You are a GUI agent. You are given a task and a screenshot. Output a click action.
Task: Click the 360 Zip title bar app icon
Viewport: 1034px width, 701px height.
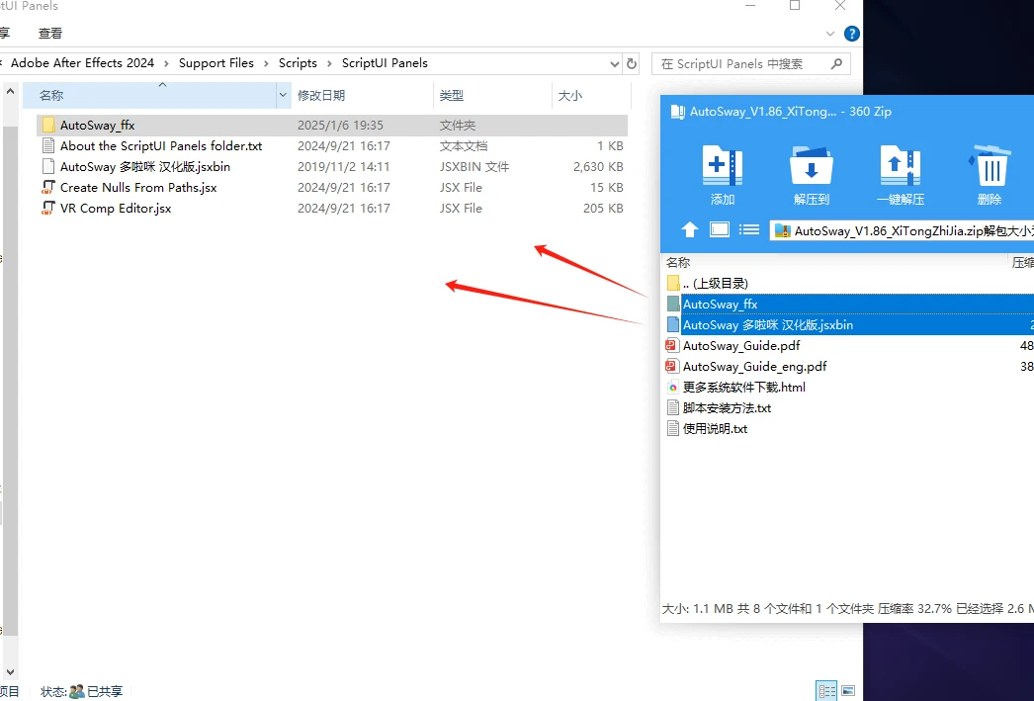tap(677, 112)
